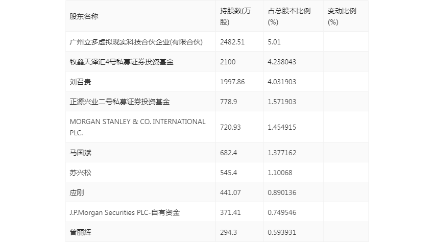Click the 持股数(万股) column header
This screenshot has height=242, width=434.
point(235,16)
